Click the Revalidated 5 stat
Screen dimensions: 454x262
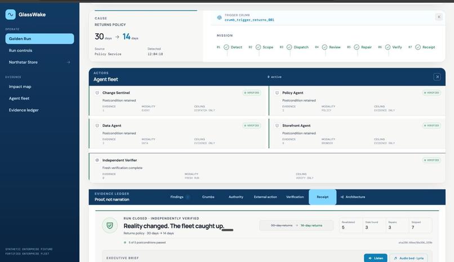pos(350,225)
